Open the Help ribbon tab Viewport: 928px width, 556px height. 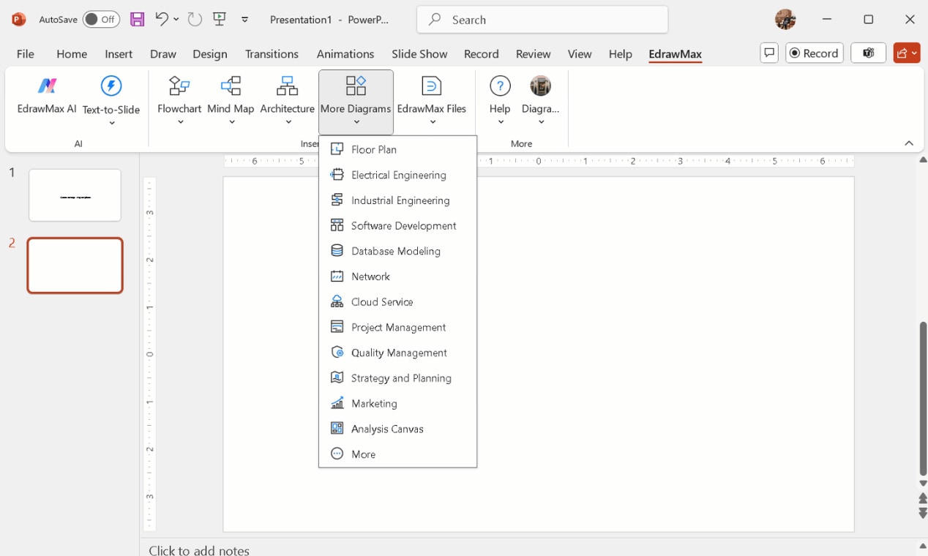(x=620, y=54)
